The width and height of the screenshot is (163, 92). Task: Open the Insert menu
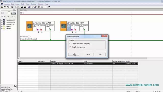click(18, 4)
